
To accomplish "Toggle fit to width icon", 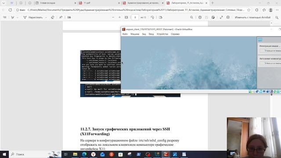I will click(x=126, y=18).
